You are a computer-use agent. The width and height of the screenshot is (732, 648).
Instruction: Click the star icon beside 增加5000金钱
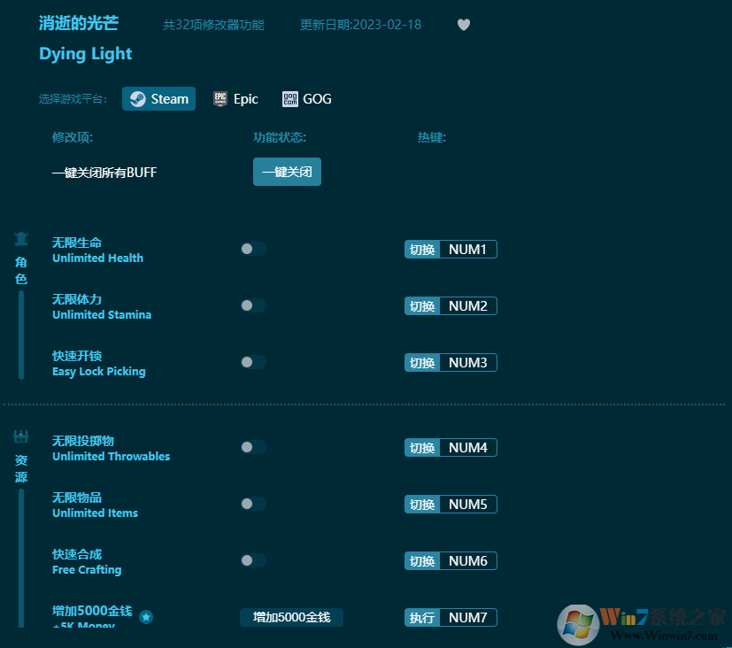click(145, 617)
